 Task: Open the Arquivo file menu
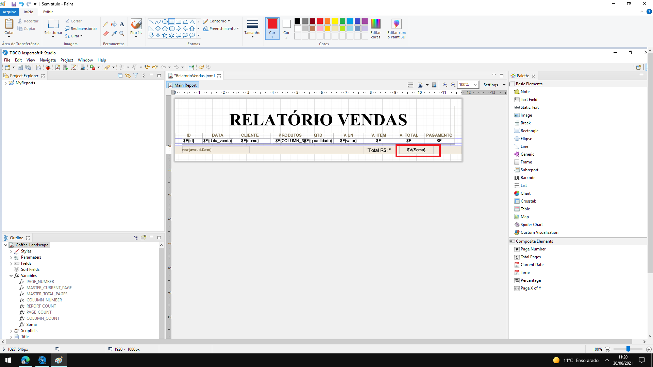pos(10,12)
